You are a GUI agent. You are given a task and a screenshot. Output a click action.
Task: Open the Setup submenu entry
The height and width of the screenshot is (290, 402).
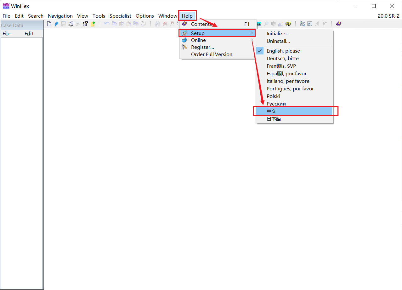click(217, 33)
